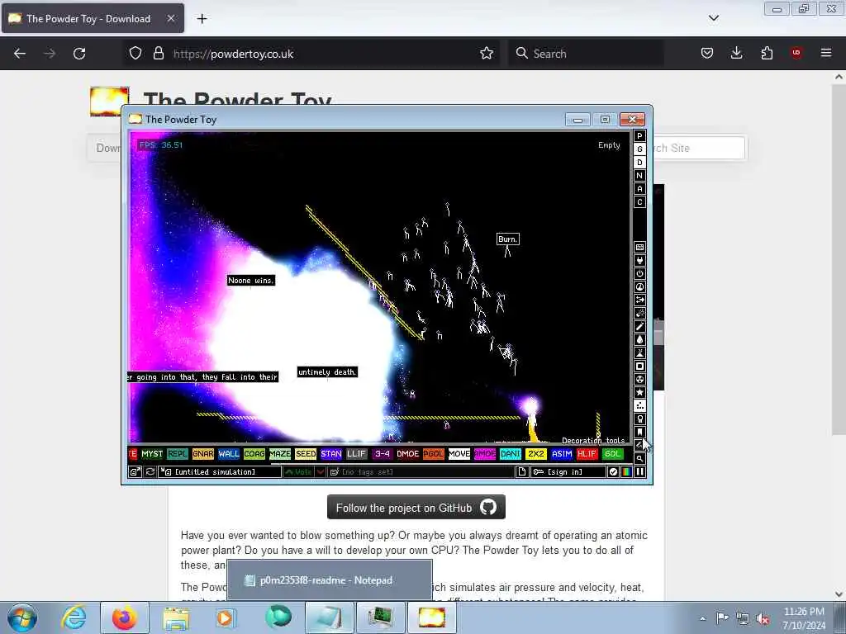Switch to the D display mode
The image size is (846, 634).
(639, 163)
